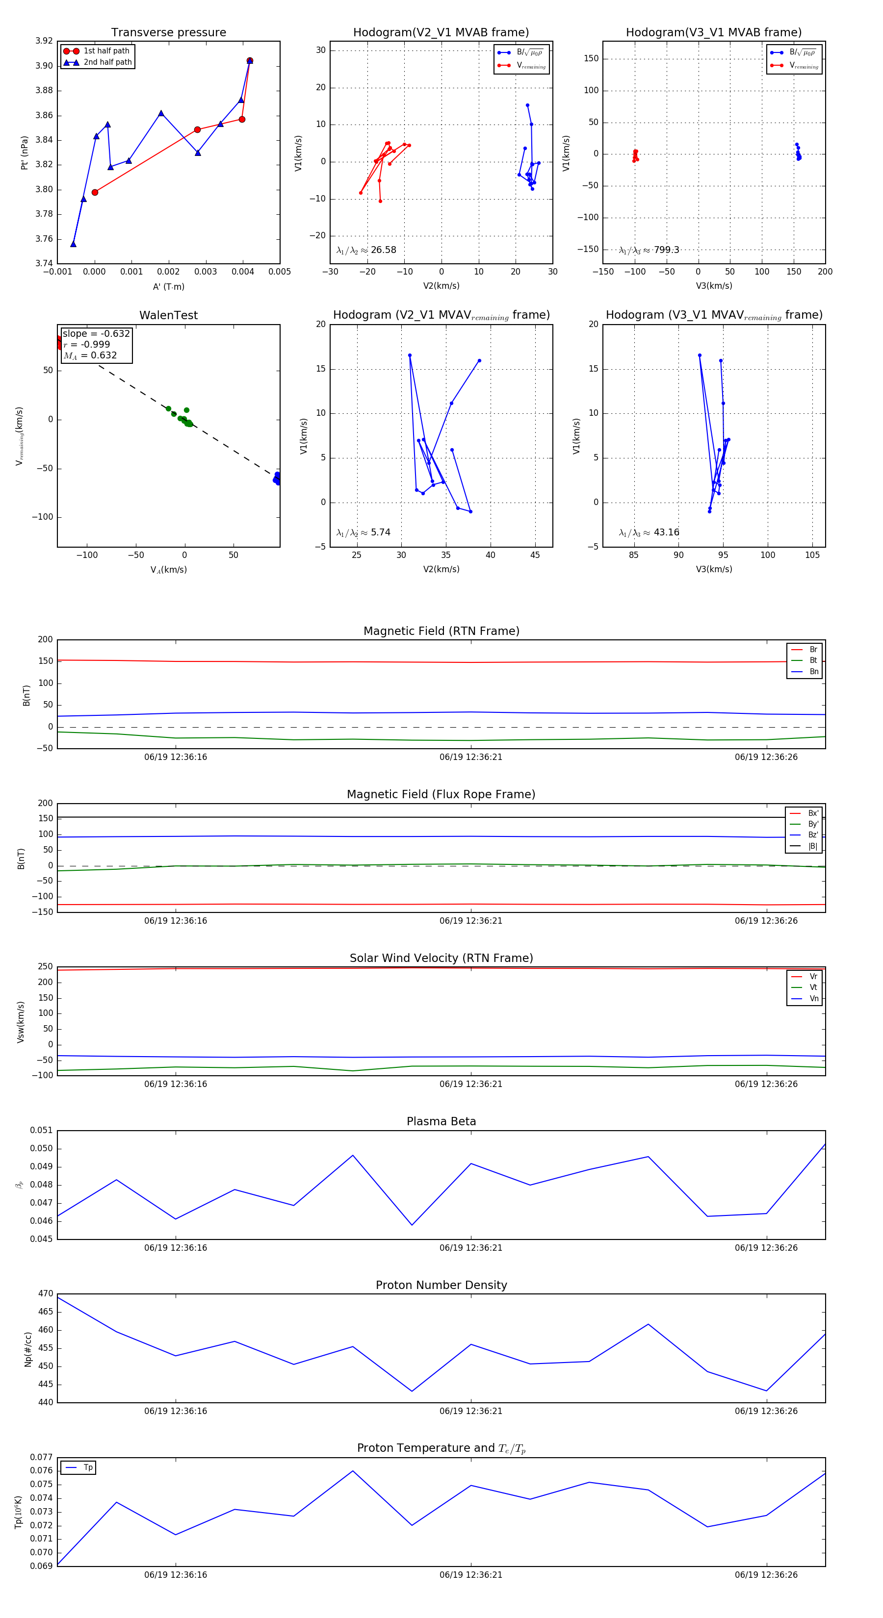Click the 06/19 12:36:21 tick label under Plasma Beta
The height and width of the screenshot is (1618, 883).
pos(471,1247)
